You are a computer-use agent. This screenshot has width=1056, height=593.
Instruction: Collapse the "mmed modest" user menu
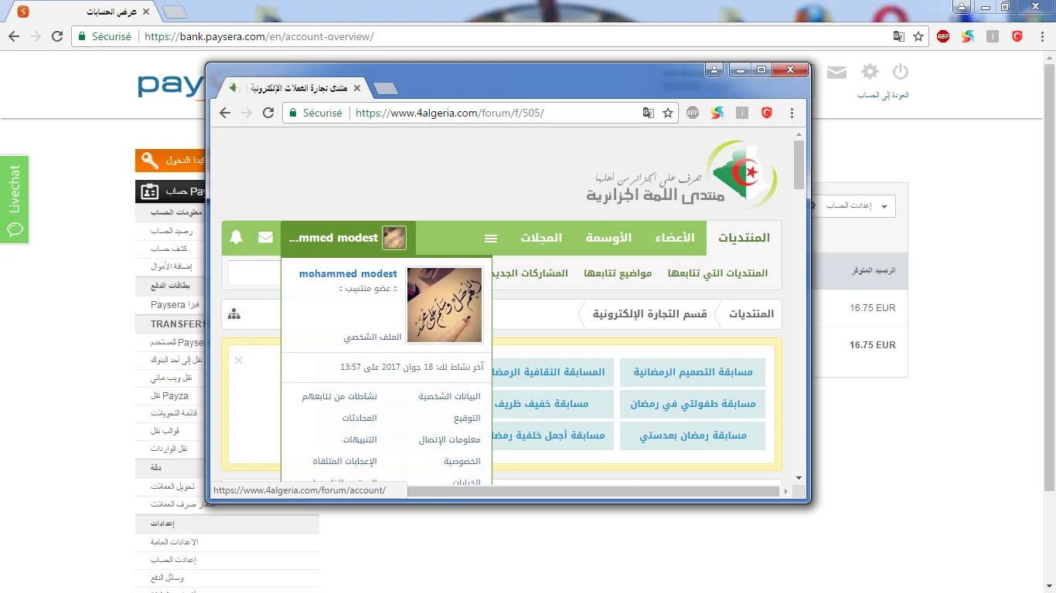coord(348,238)
